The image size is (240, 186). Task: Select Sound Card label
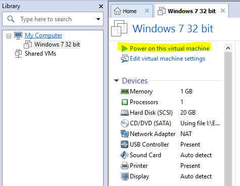(x=146, y=155)
